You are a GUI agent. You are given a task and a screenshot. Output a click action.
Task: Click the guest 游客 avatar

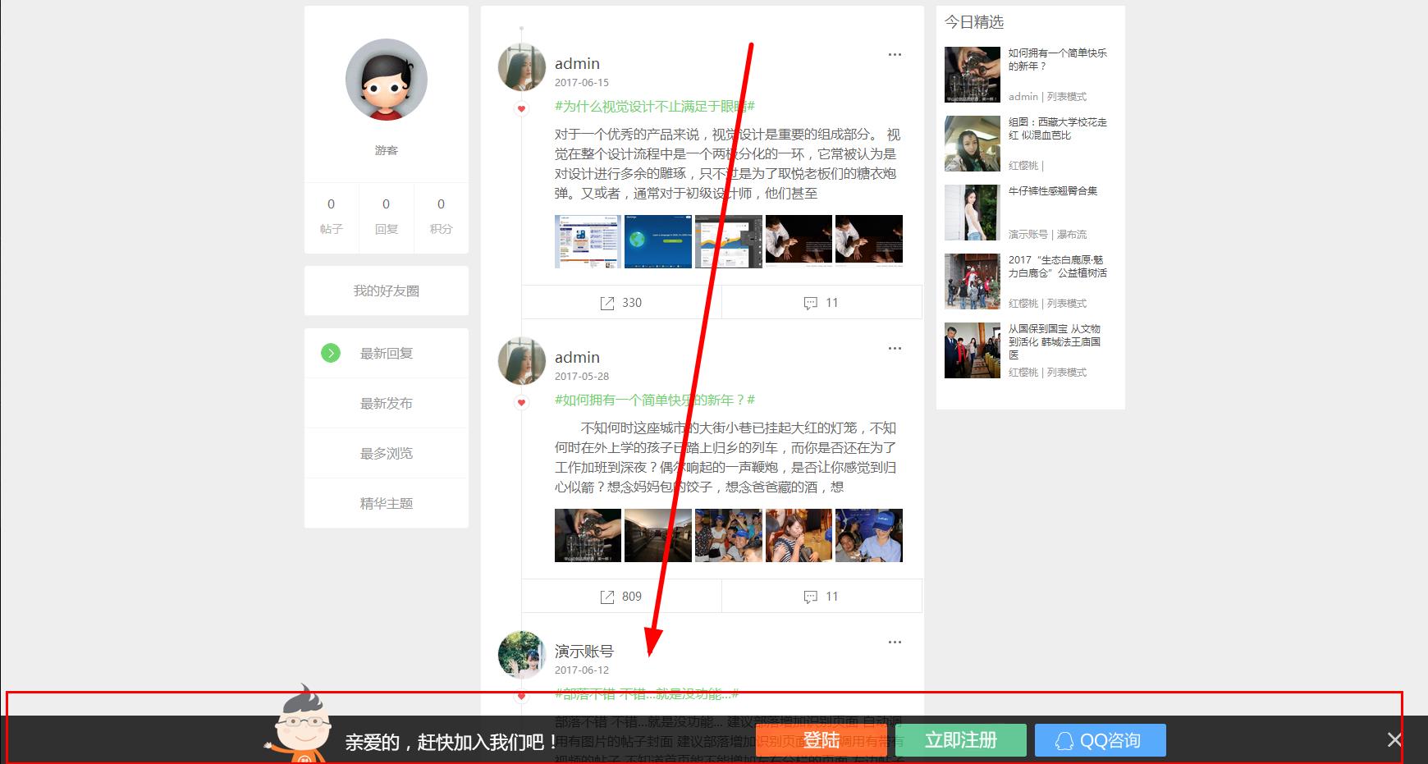[387, 80]
